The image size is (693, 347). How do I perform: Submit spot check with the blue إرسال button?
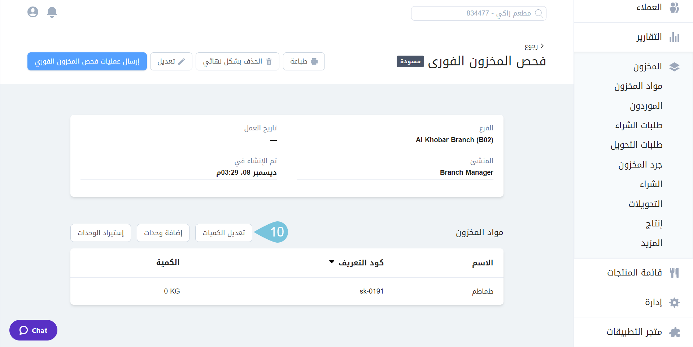[87, 61]
